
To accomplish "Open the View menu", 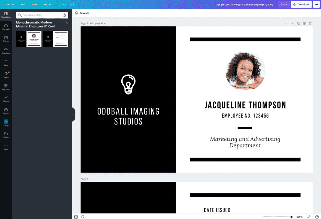I will click(x=34, y=4).
